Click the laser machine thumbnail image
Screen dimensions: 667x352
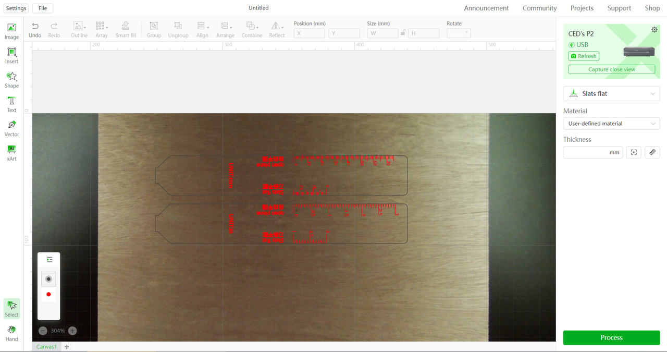coord(639,52)
